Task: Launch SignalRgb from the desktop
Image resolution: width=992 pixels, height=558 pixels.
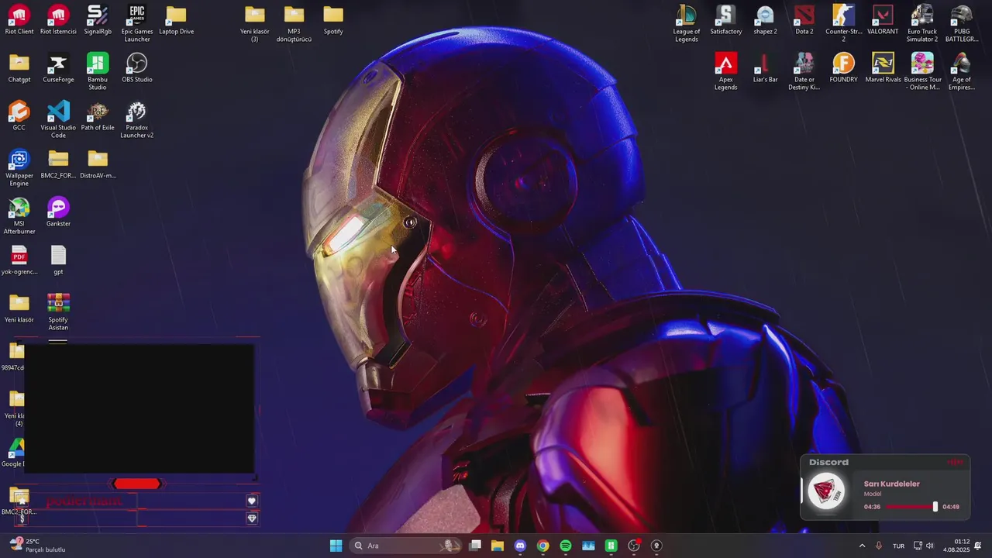Action: [x=98, y=20]
